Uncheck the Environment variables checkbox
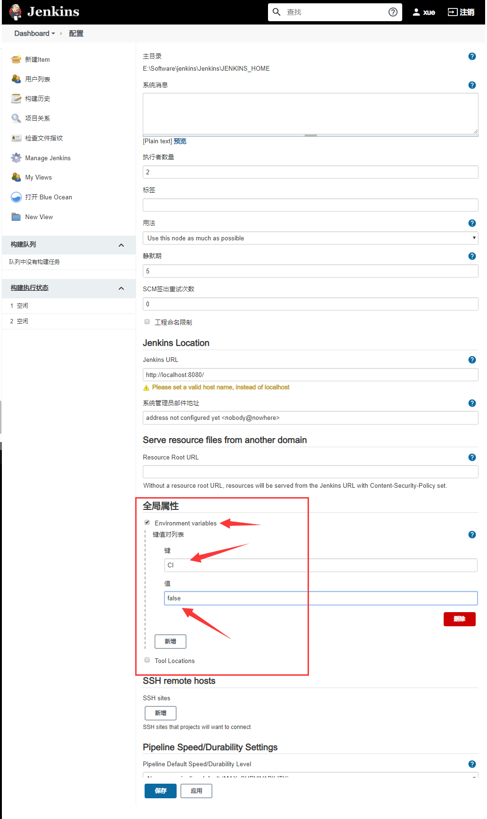Viewport: 487px width, 819px height. click(x=147, y=523)
